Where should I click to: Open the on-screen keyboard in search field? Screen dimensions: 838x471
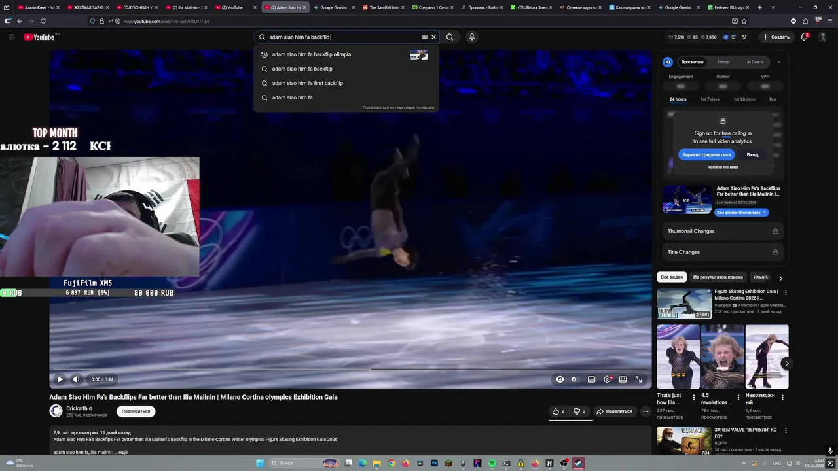(424, 37)
